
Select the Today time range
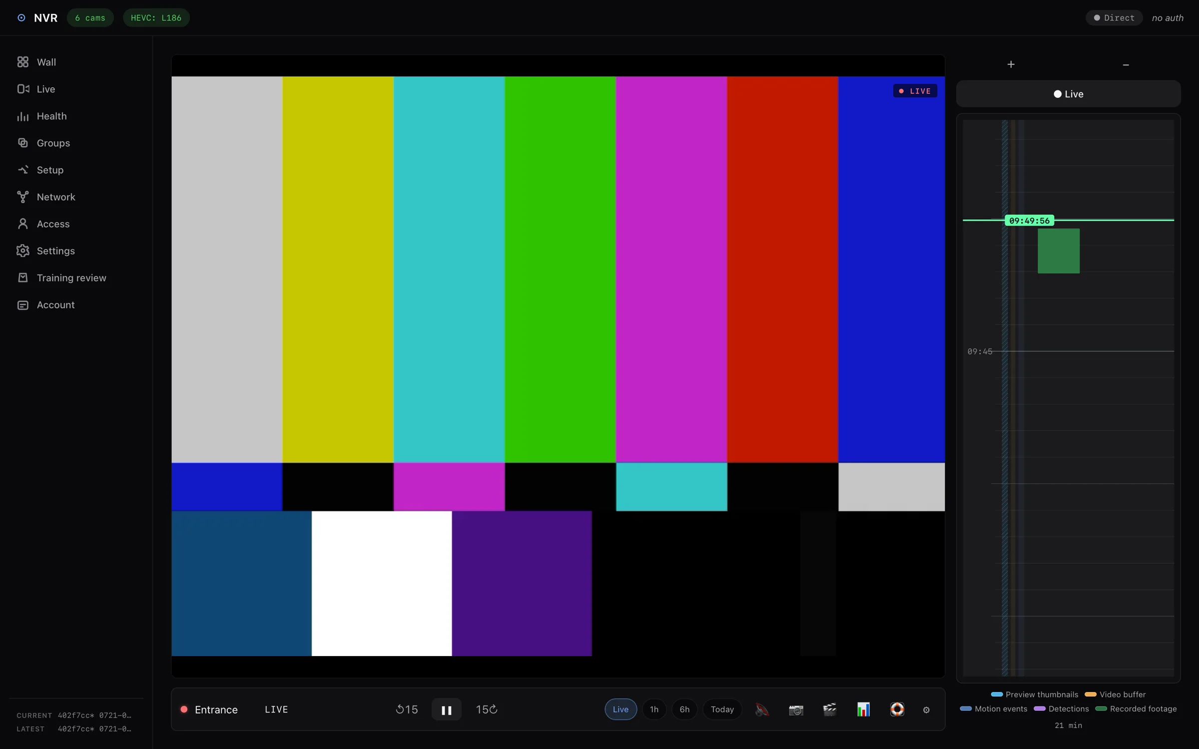(722, 709)
